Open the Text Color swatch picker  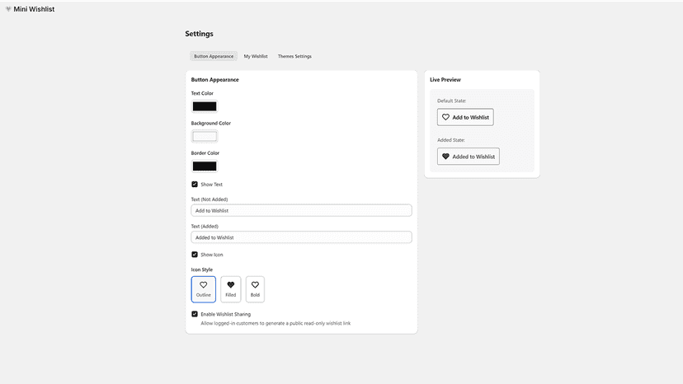pyautogui.click(x=205, y=106)
